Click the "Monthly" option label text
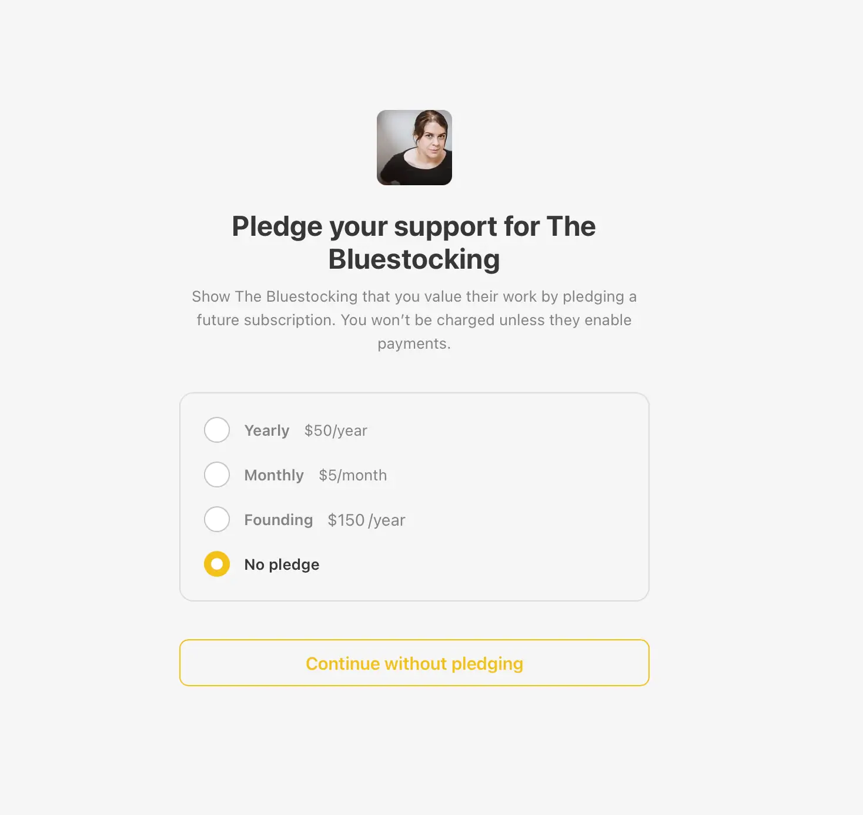 coord(274,475)
